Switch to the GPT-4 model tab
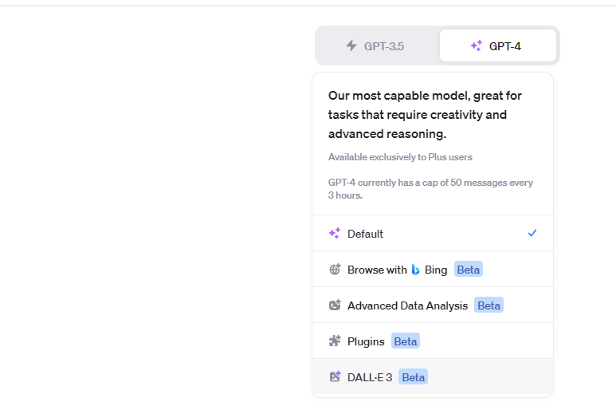 [497, 46]
